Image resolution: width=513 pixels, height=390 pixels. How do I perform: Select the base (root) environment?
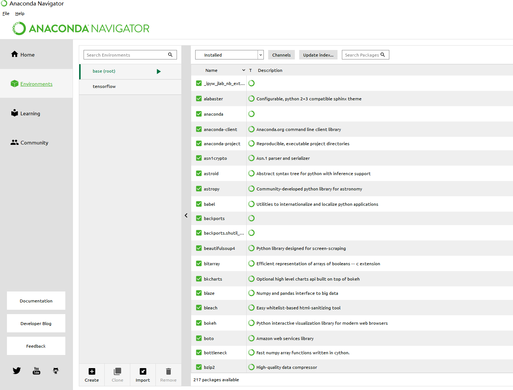[x=130, y=72]
